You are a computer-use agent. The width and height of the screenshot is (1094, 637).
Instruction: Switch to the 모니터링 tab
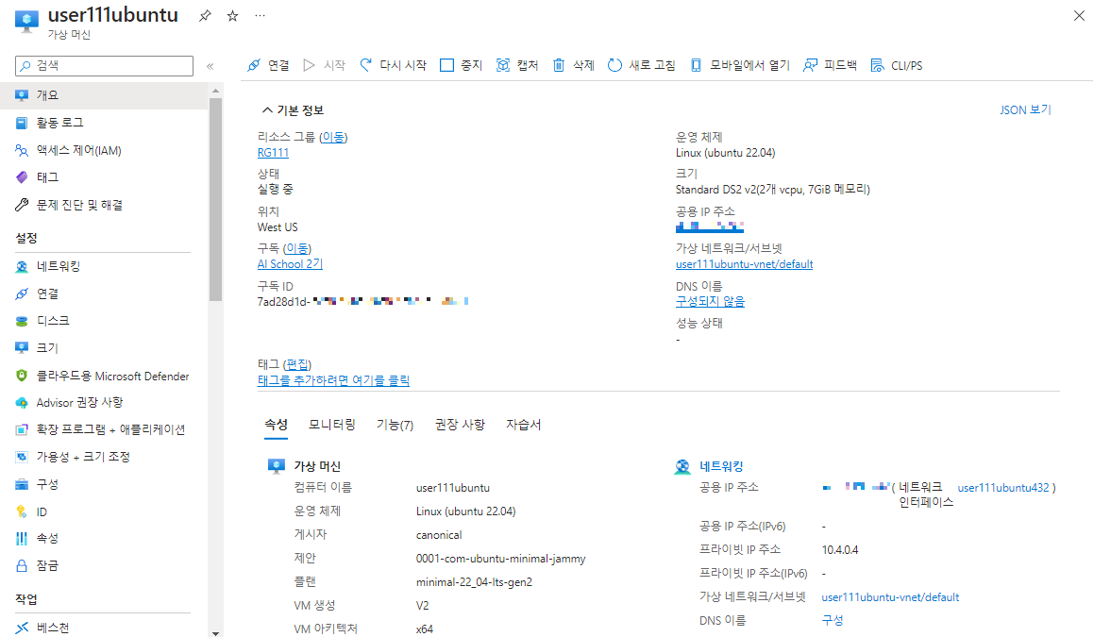pos(332,425)
